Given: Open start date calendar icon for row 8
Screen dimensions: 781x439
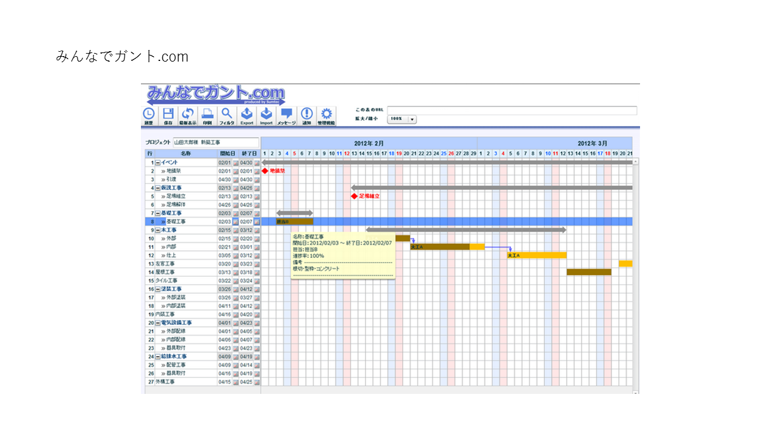Looking at the screenshot, I should (x=236, y=222).
